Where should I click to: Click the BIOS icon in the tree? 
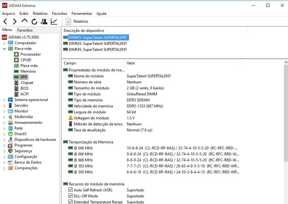[16, 88]
